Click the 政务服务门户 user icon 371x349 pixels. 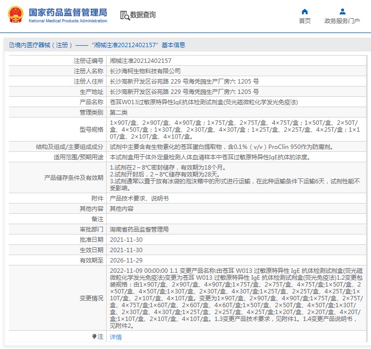(x=342, y=12)
